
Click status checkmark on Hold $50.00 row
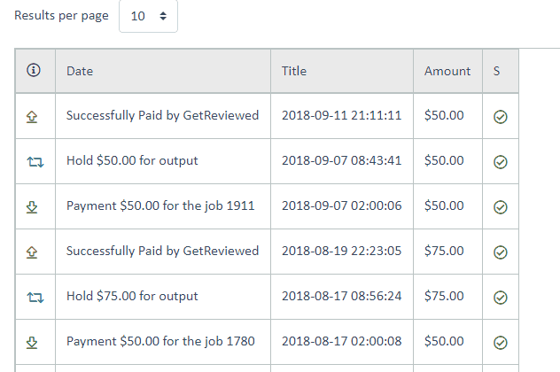click(501, 162)
